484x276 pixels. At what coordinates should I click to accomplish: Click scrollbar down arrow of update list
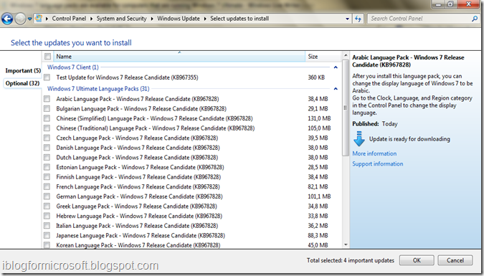346,244
